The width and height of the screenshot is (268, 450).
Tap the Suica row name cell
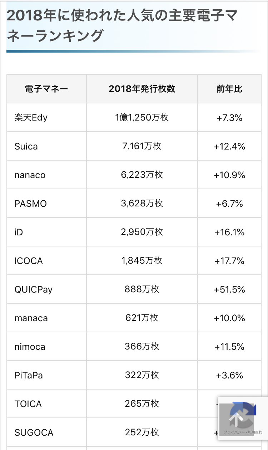46,146
